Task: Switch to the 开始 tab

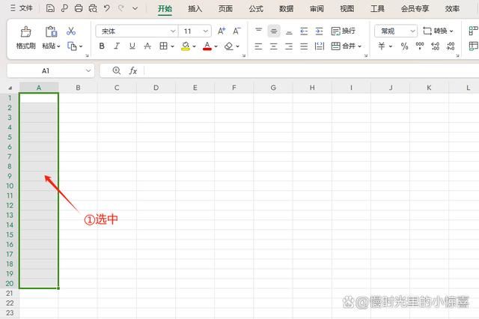Action: tap(165, 9)
